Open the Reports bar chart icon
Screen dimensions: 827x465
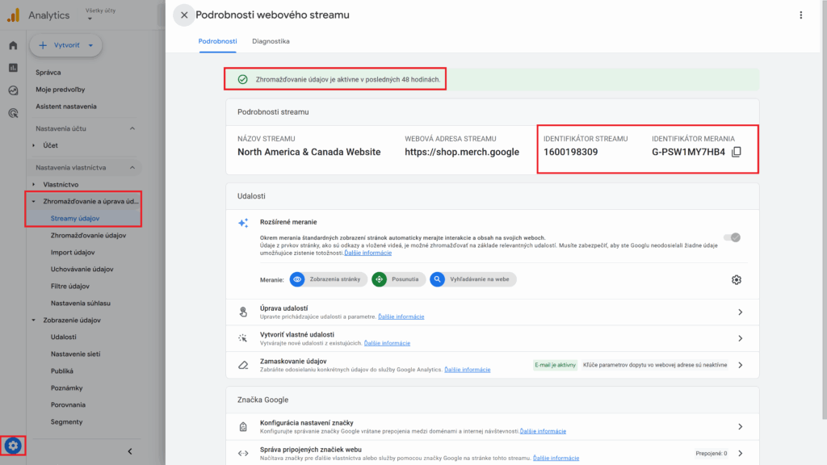13,68
